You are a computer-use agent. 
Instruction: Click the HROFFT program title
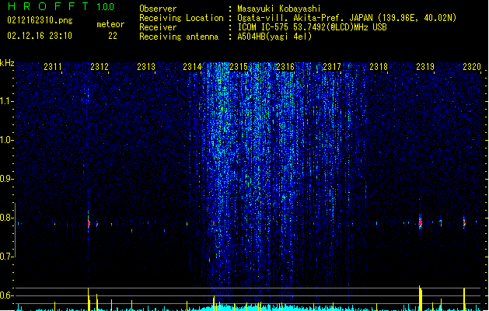pos(48,6)
